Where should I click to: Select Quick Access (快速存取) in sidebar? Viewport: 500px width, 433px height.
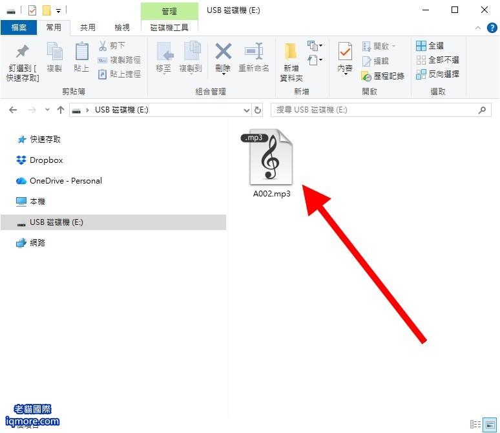pos(39,140)
